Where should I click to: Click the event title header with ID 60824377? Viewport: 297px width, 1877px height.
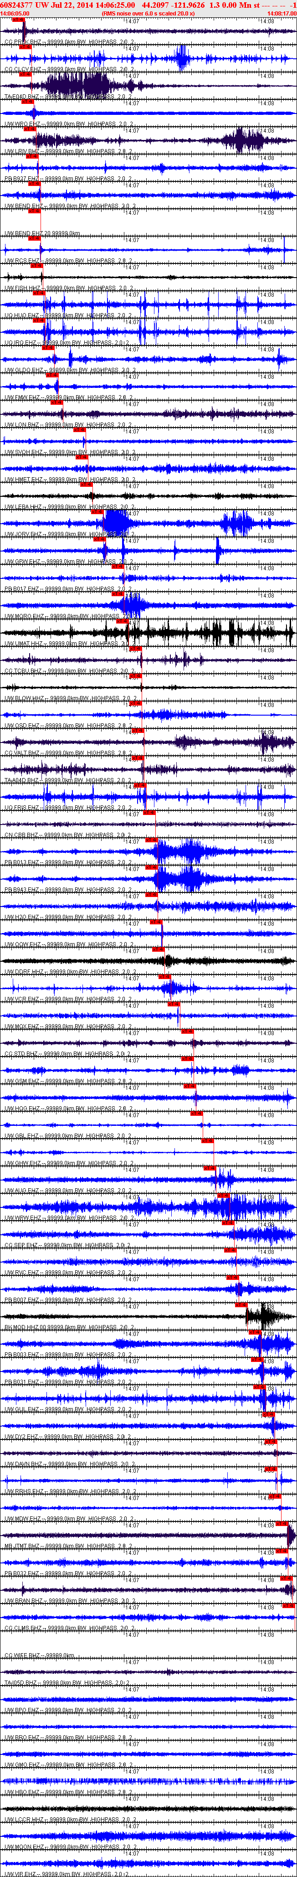[x=148, y=5]
